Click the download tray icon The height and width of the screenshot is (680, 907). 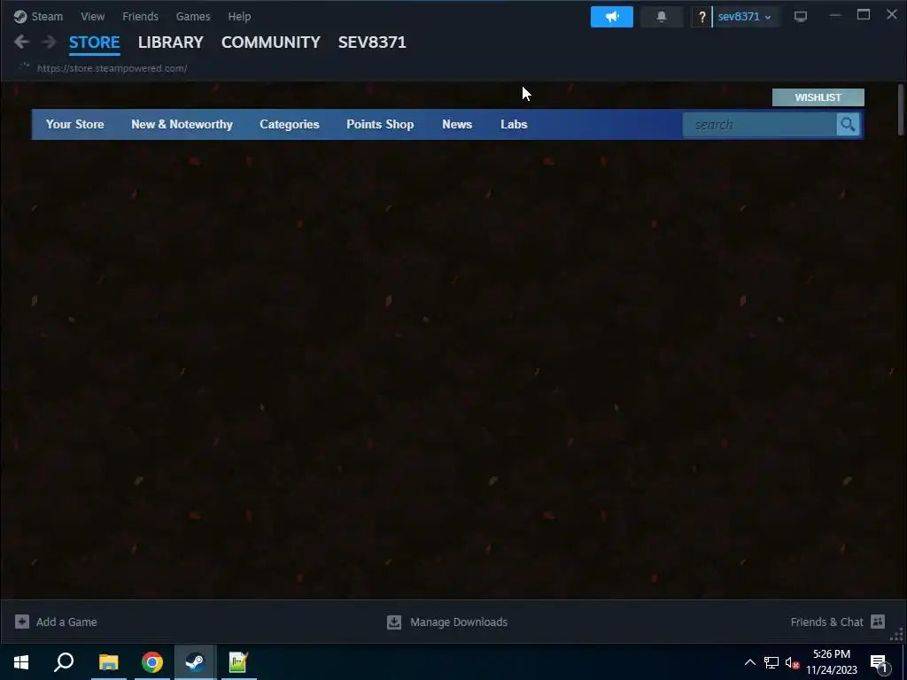(394, 622)
